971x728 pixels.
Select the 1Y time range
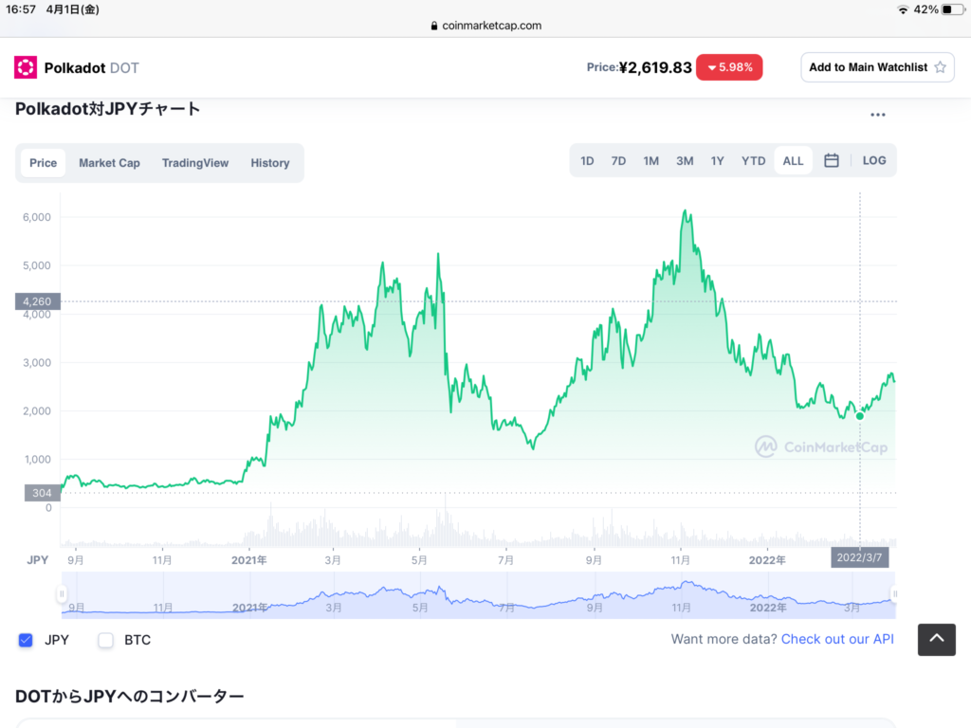pyautogui.click(x=717, y=161)
